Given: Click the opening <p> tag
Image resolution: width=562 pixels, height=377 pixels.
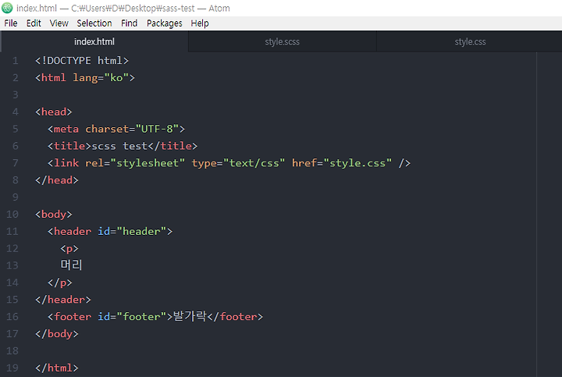Looking at the screenshot, I should click(69, 249).
